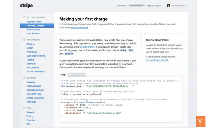This screenshot has width=209, height=130.
Task: Open the client libraries link
Action: pyautogui.click(x=87, y=47)
